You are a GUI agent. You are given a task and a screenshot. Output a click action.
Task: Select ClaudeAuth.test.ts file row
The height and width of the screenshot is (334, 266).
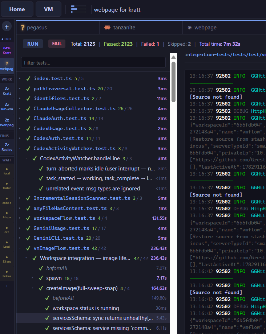[x=93, y=119]
